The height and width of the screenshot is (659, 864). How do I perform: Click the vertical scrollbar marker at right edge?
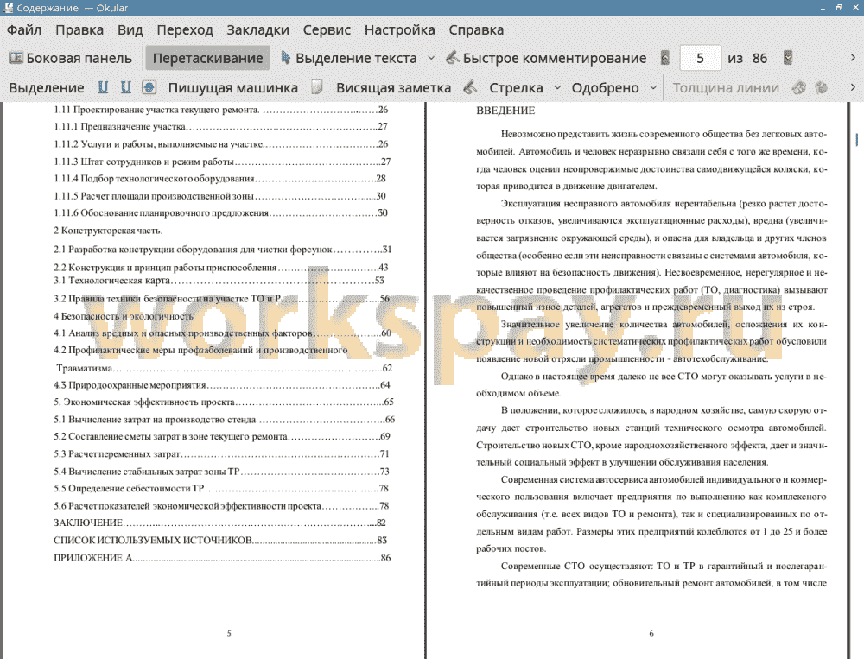(x=857, y=139)
